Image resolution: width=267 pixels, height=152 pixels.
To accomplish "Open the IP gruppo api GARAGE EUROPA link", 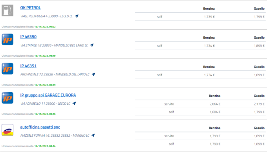I will point(48,95).
